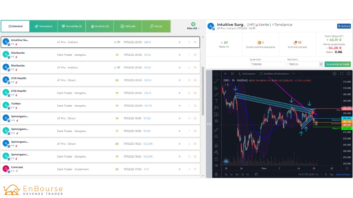Screen dimensions: 353x198
Task: Edit the Montant input field
Action: tap(303, 64)
